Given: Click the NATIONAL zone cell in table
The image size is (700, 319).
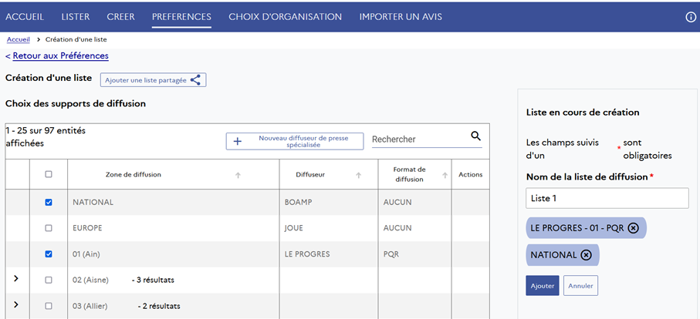Looking at the screenshot, I should 173,203.
